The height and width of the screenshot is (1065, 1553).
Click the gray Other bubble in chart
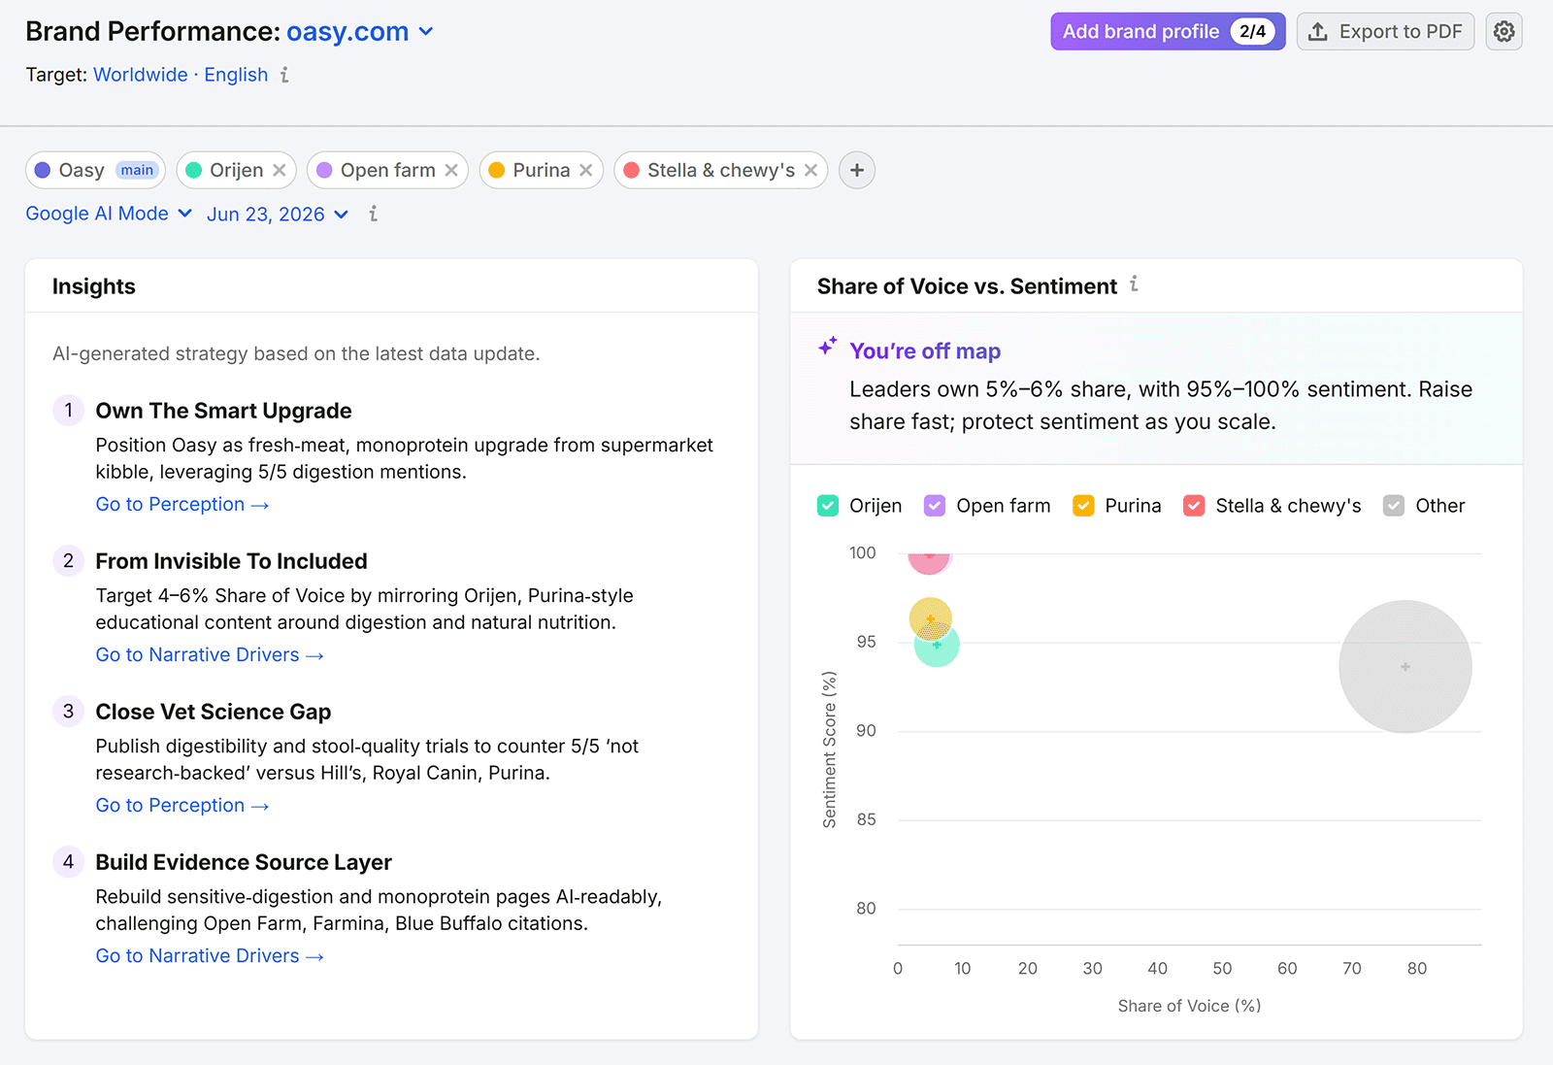(x=1404, y=667)
